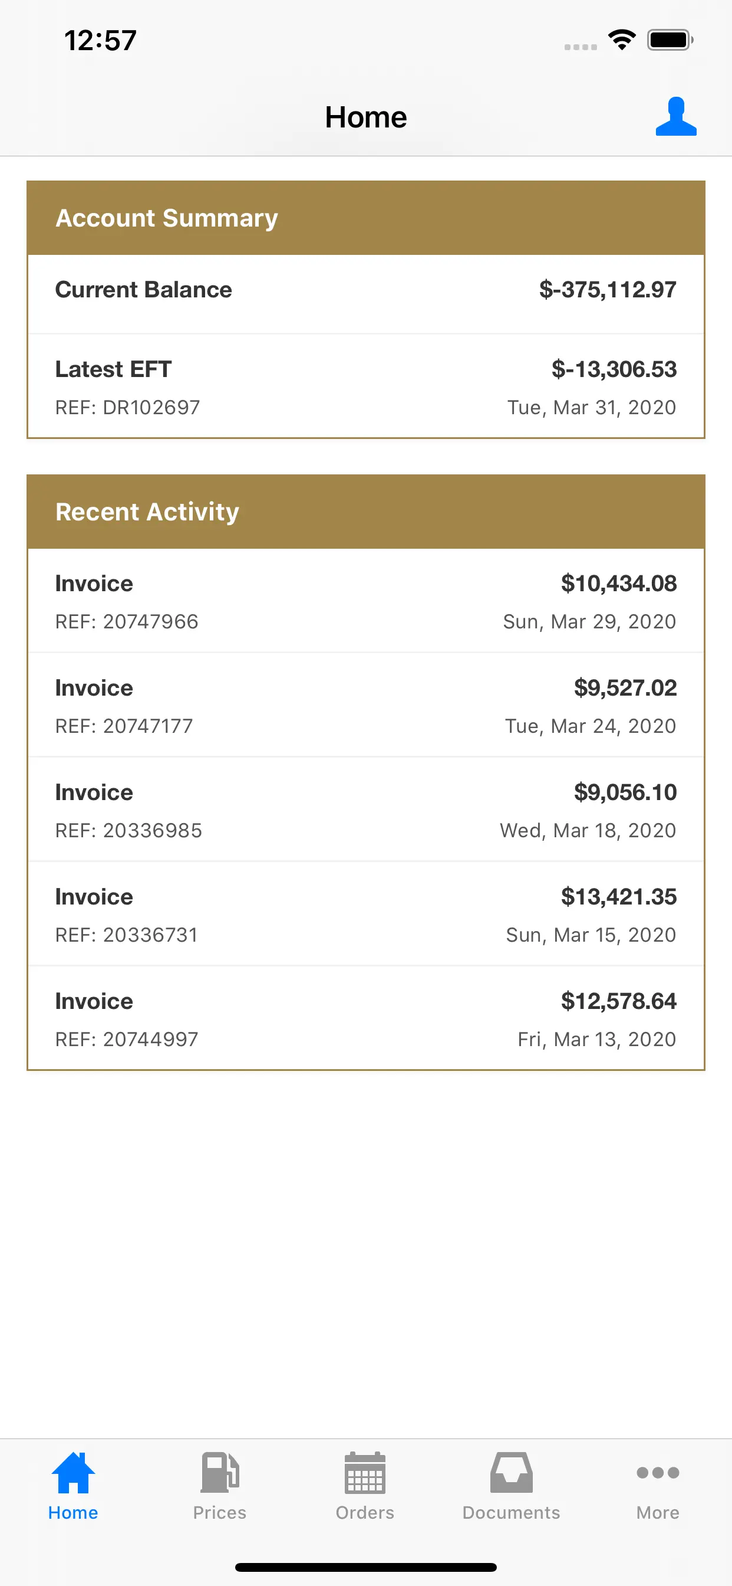732x1586 pixels.
Task: View Latest EFT REF DR102697
Action: (366, 386)
